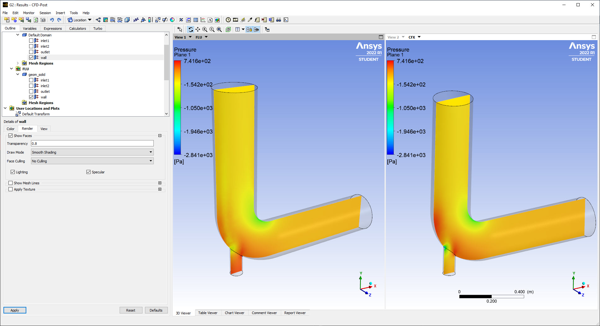Activate the Rotate view tool
The image size is (600, 326).
pos(191,29)
